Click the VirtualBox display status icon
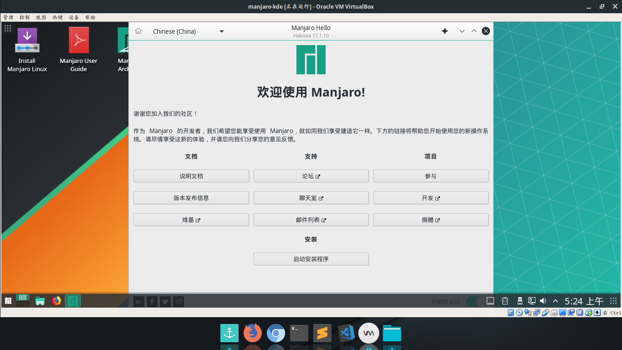The width and height of the screenshot is (622, 350). click(x=562, y=313)
